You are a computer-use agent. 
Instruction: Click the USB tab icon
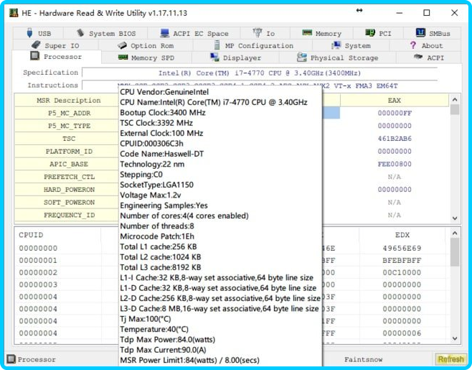(29, 33)
